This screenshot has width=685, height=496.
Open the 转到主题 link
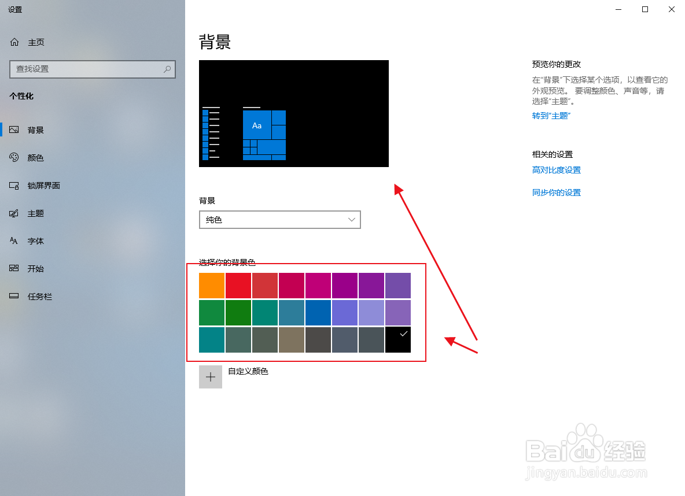coord(550,115)
